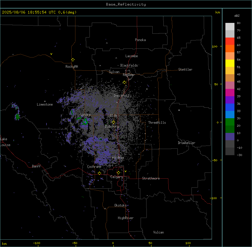Click the Sundre town label
252x247 pixels.
tap(85, 115)
